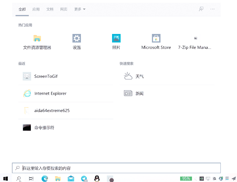Open Microsoft Store from top apps
237x182 pixels.
coord(156,42)
